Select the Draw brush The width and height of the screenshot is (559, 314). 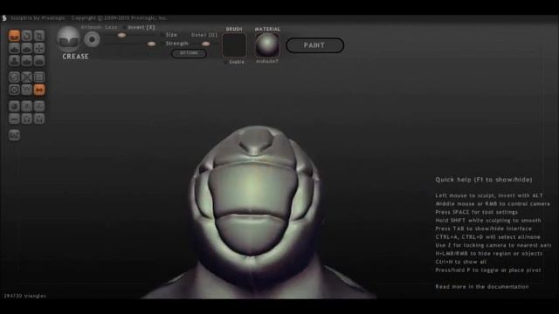tap(14, 48)
